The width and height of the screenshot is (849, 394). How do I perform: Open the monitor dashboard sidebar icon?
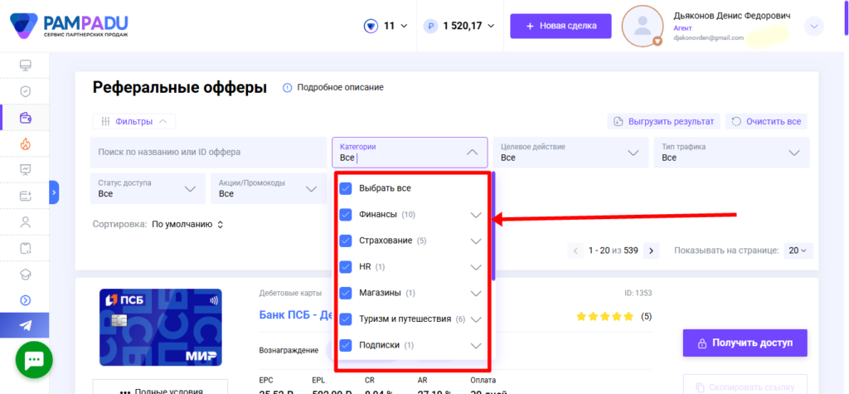[25, 66]
